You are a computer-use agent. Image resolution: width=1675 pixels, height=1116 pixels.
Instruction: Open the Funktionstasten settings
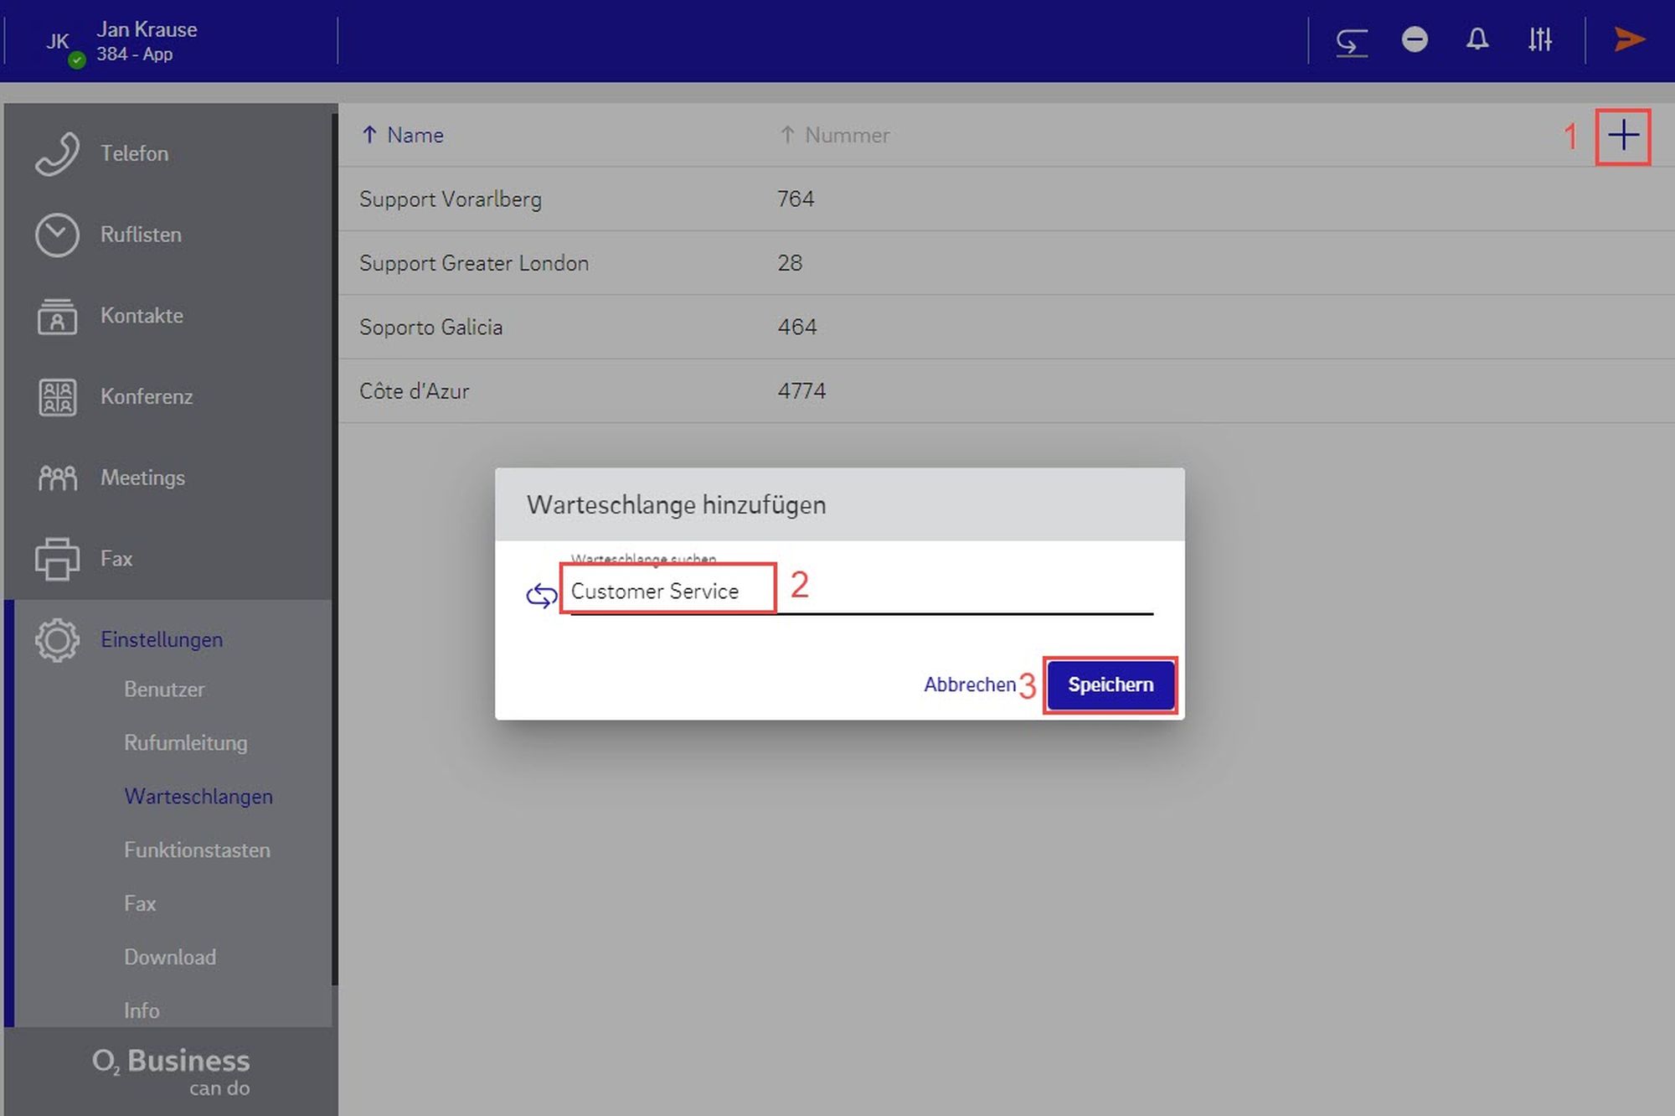197,850
